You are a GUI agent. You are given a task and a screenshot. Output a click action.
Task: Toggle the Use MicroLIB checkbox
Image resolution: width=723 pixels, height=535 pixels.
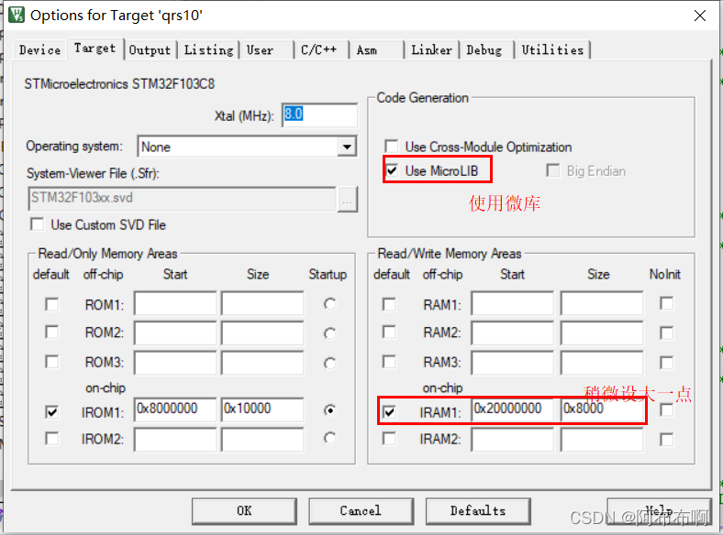tap(392, 171)
